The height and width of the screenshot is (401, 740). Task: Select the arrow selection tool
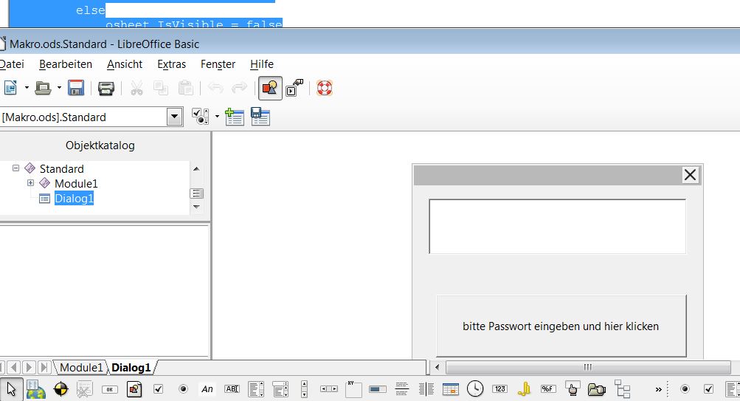click(x=12, y=389)
